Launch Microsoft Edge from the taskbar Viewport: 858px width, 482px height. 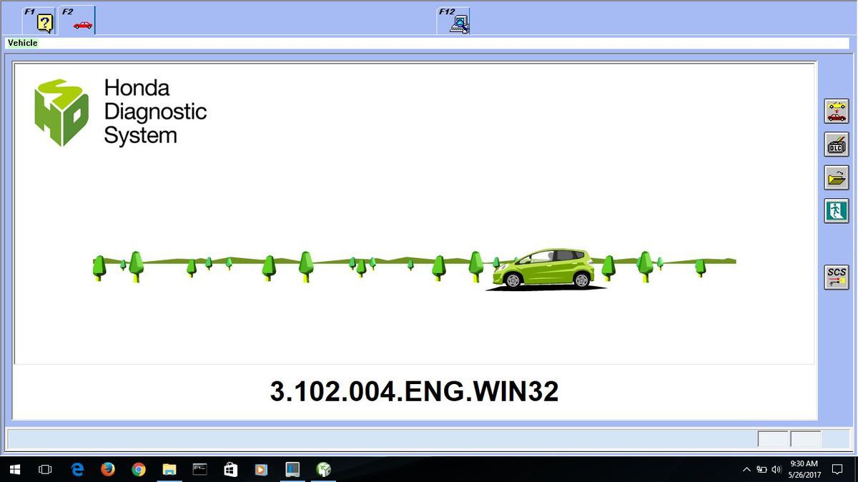[x=78, y=469]
